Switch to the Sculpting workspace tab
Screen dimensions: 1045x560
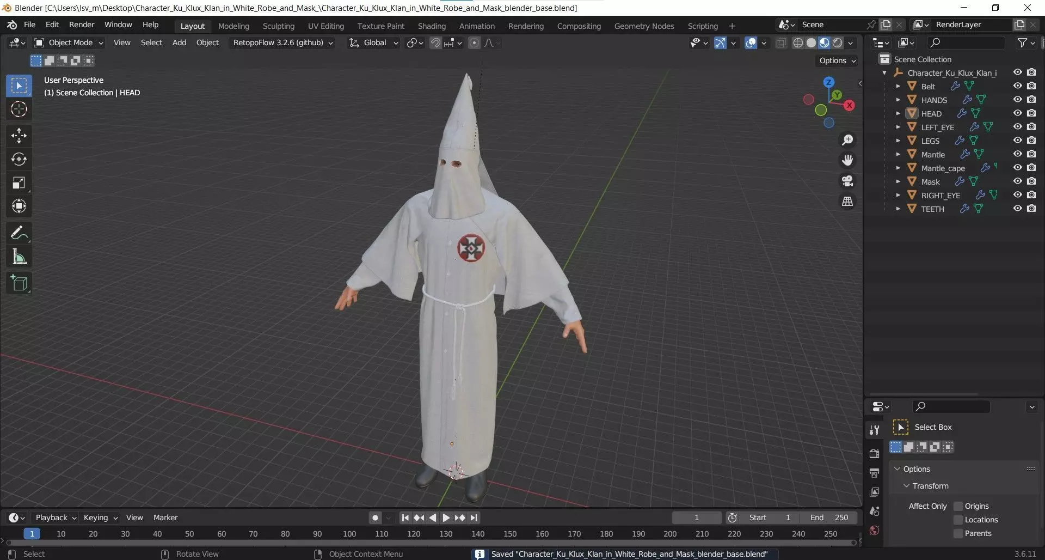coord(278,26)
